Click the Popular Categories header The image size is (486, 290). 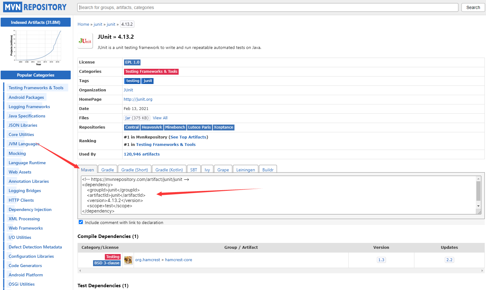click(36, 75)
